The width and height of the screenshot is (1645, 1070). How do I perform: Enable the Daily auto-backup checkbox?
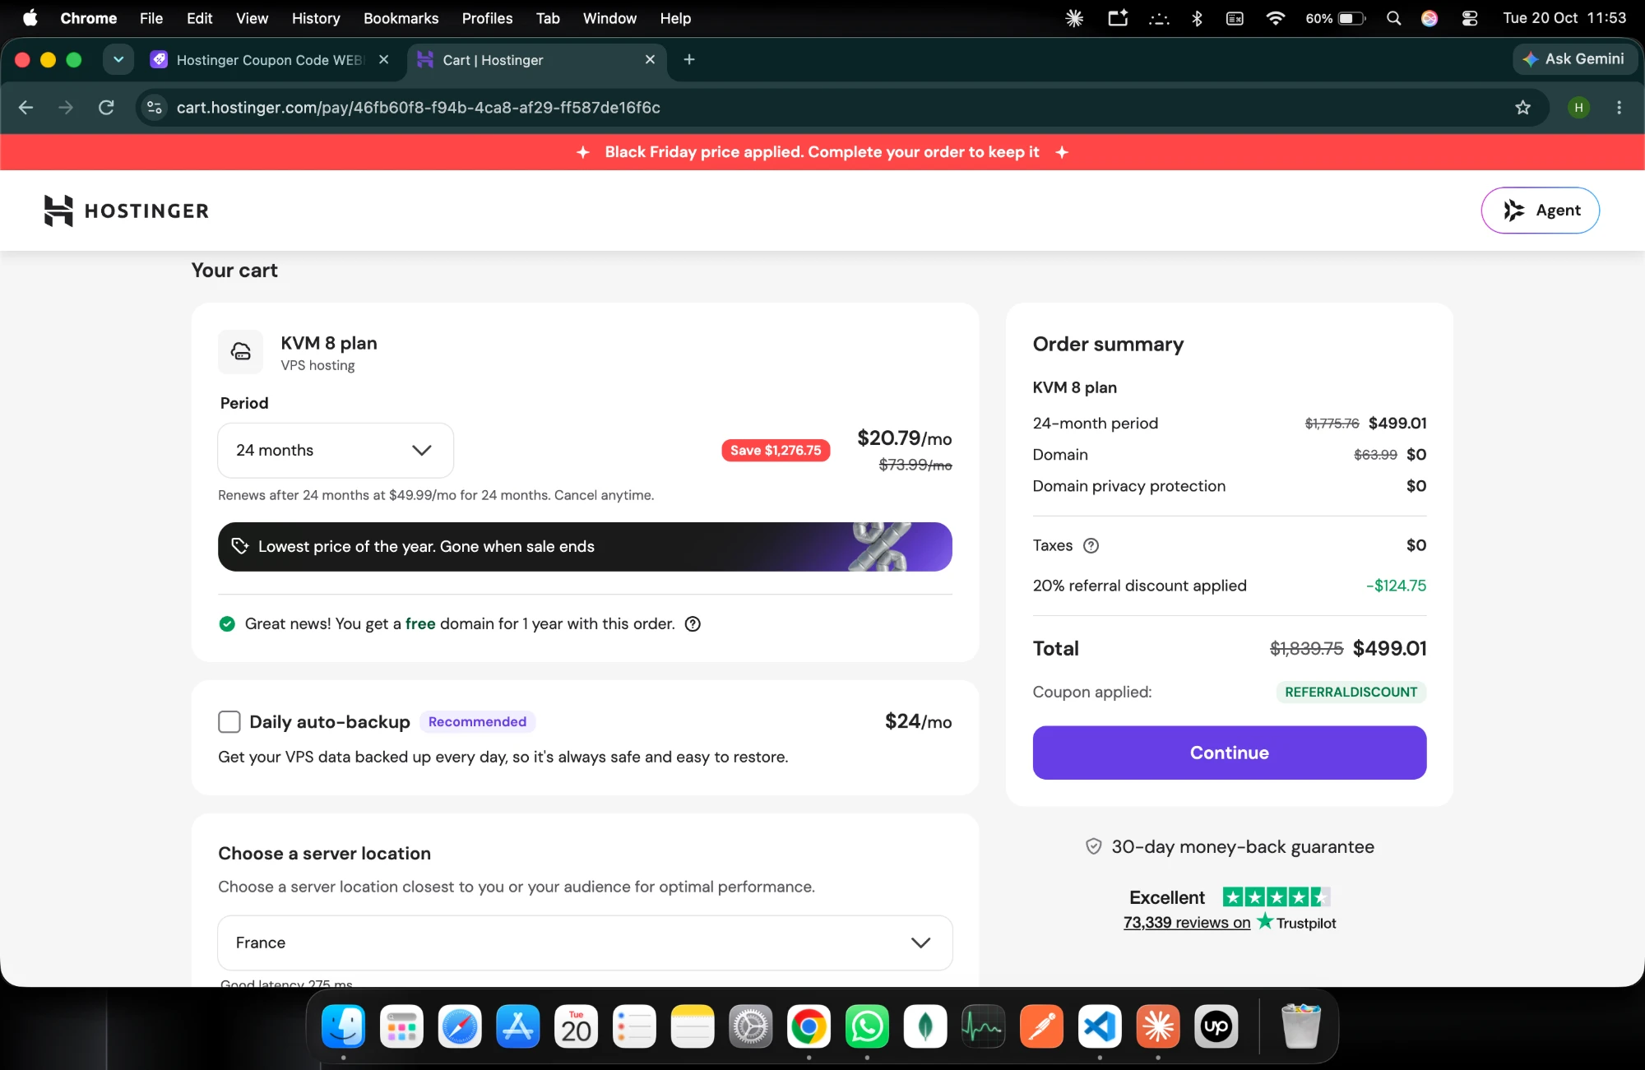coord(229,722)
